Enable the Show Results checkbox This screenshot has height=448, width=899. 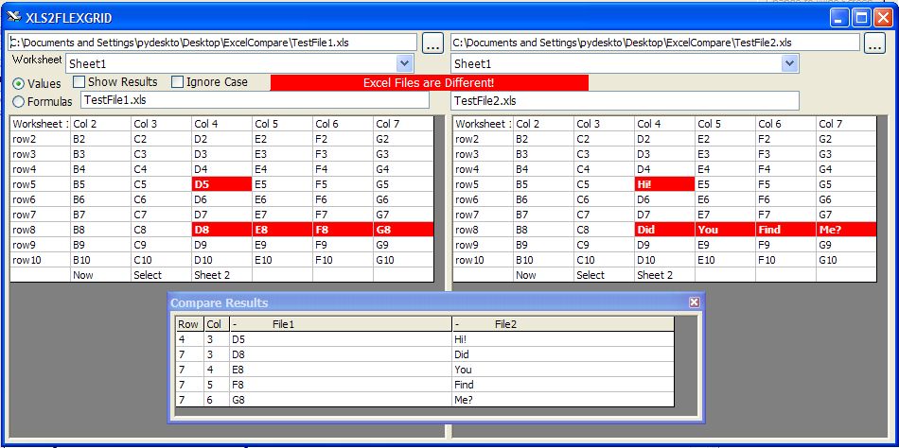point(79,82)
